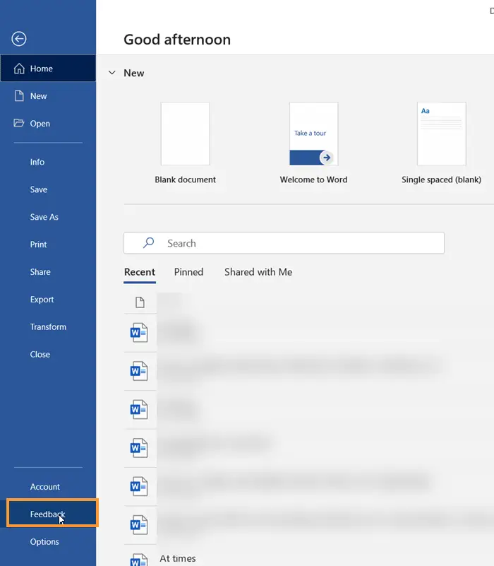Switch to the Recent tab

(x=140, y=272)
